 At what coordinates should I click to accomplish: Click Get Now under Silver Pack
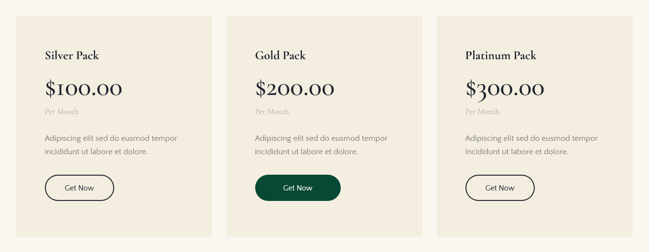click(x=79, y=188)
